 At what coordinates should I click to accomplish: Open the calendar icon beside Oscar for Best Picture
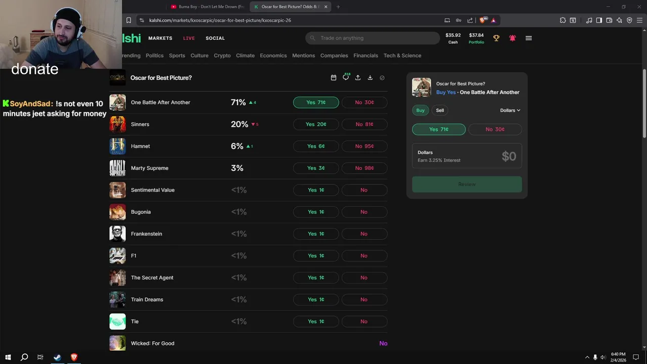coord(334,77)
